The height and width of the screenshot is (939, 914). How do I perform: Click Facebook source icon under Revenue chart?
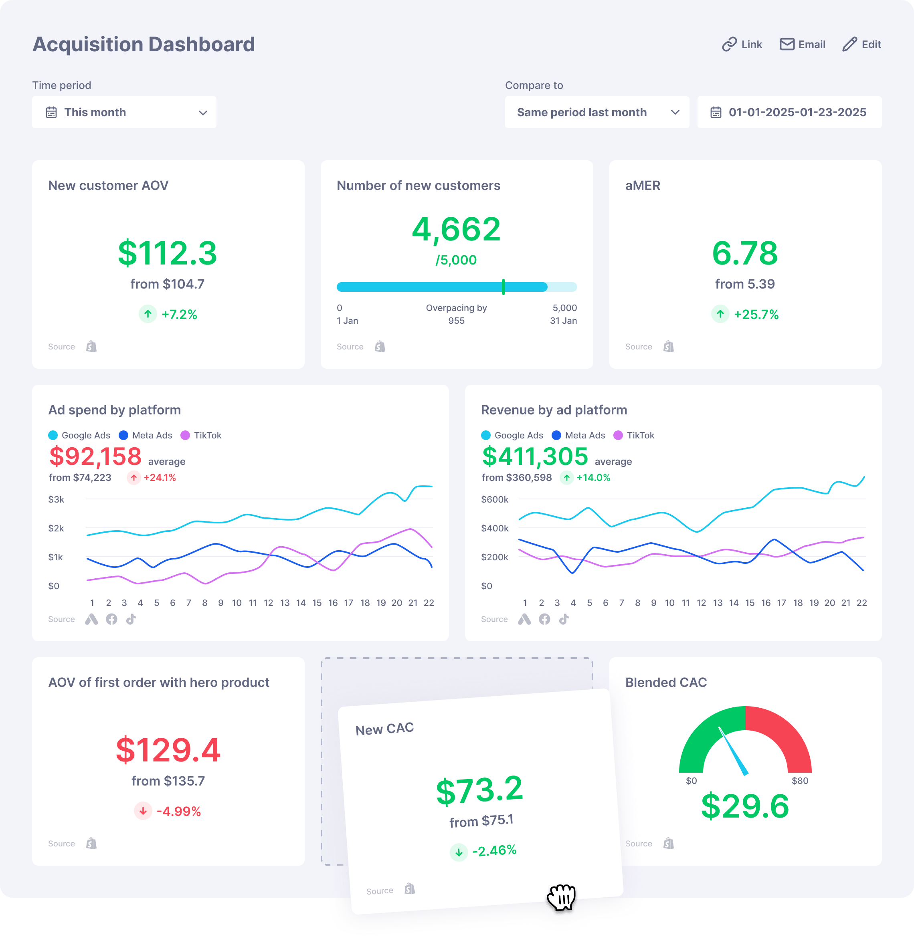pos(544,619)
